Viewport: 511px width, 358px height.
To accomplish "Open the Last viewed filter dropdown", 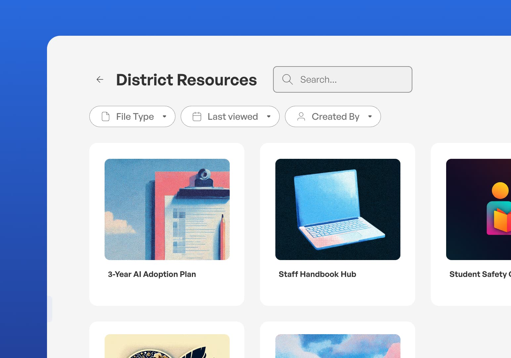I will (x=230, y=116).
